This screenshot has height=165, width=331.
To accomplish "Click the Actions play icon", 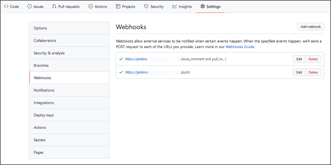I will click(90, 6).
